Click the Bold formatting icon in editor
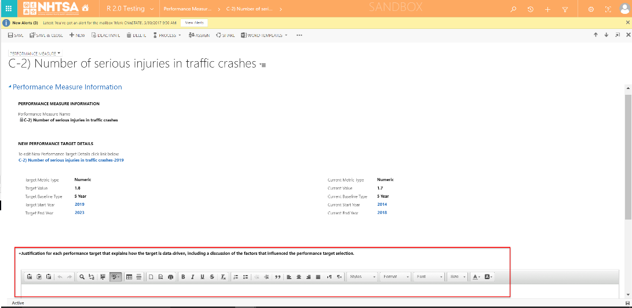632x308 pixels. (x=183, y=277)
